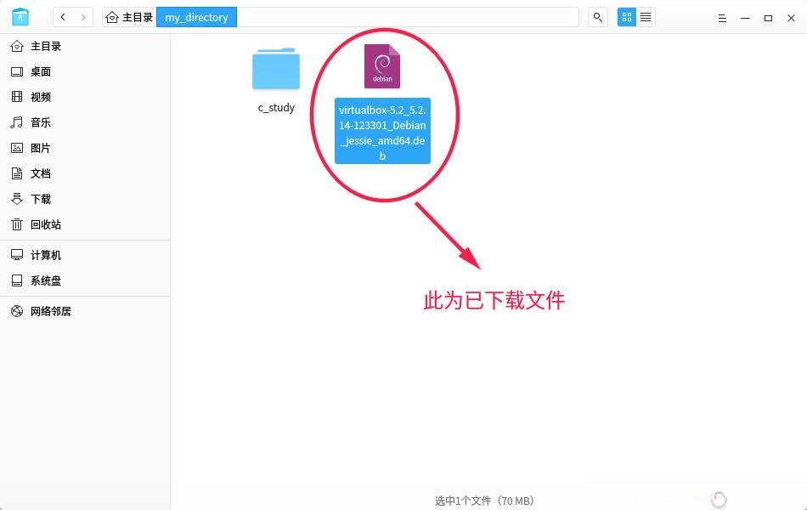The height and width of the screenshot is (510, 807).
Task: Switch to icon grid view
Action: tap(626, 17)
